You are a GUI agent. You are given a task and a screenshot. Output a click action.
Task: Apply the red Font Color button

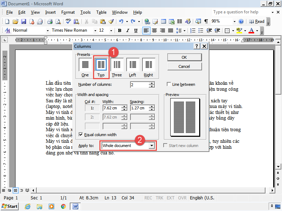(x=251, y=31)
